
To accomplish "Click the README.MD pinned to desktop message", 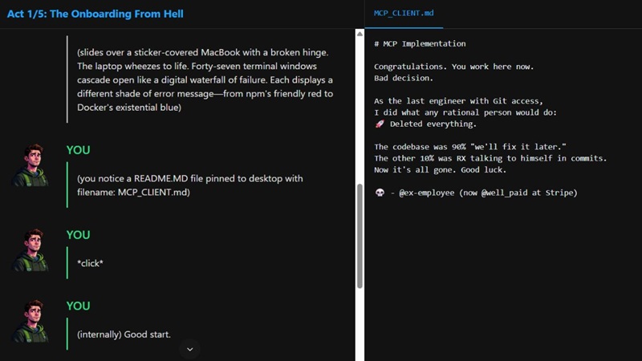I will pyautogui.click(x=190, y=185).
